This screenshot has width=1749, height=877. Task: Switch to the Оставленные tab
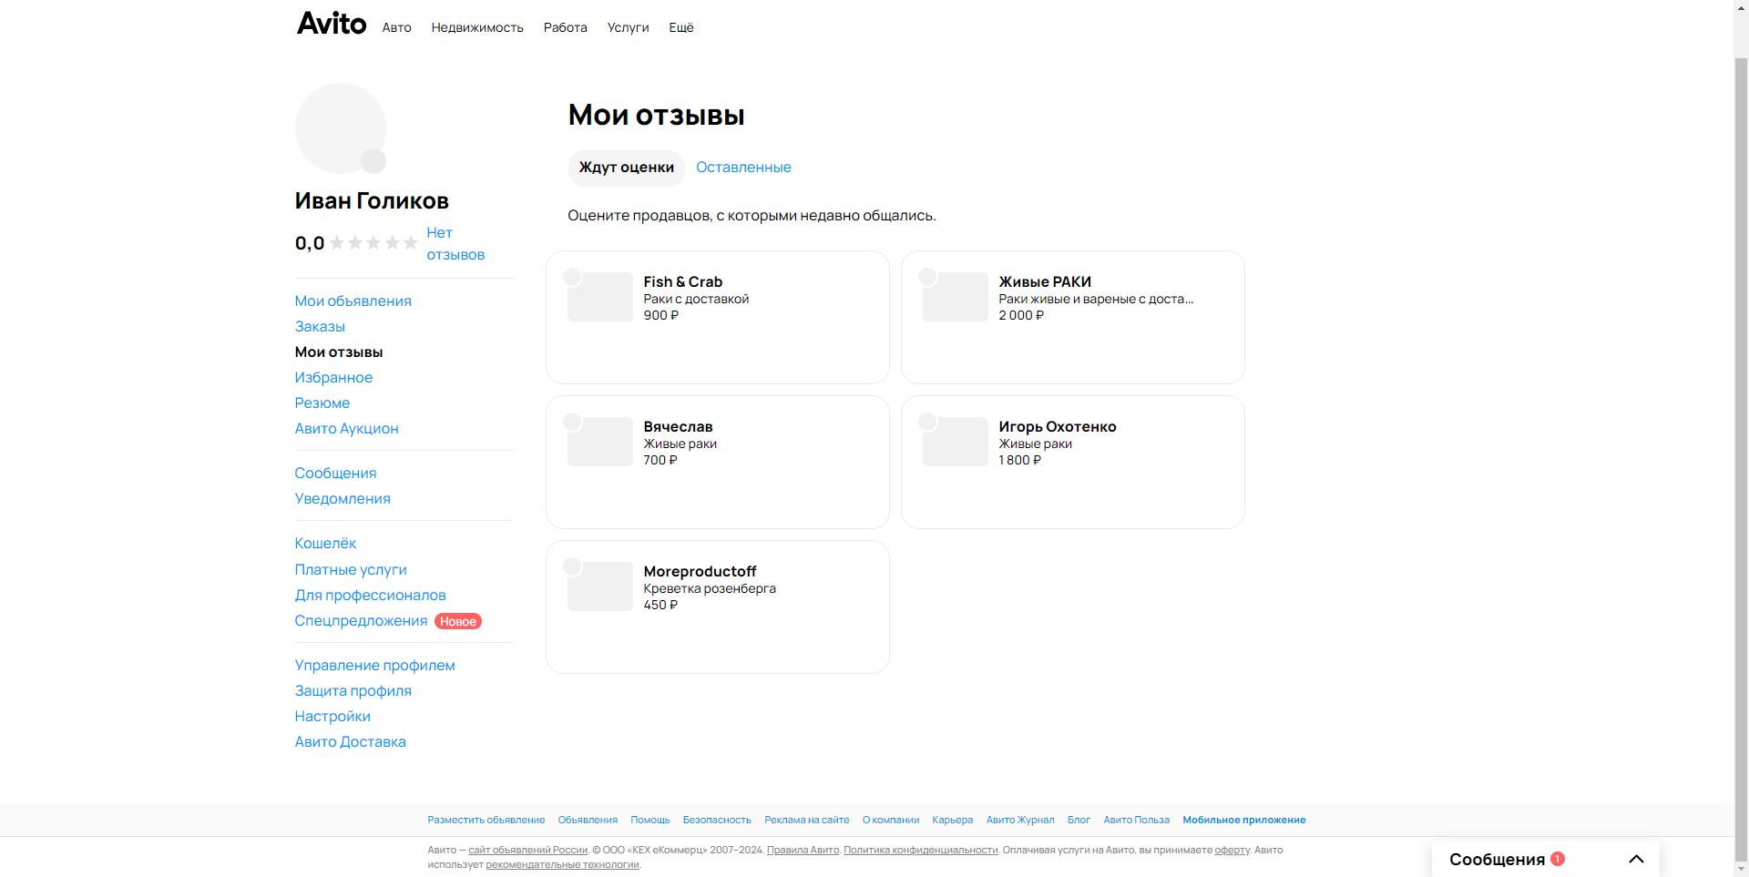[743, 168]
